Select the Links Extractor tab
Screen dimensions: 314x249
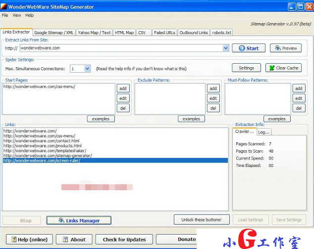[x=16, y=32]
